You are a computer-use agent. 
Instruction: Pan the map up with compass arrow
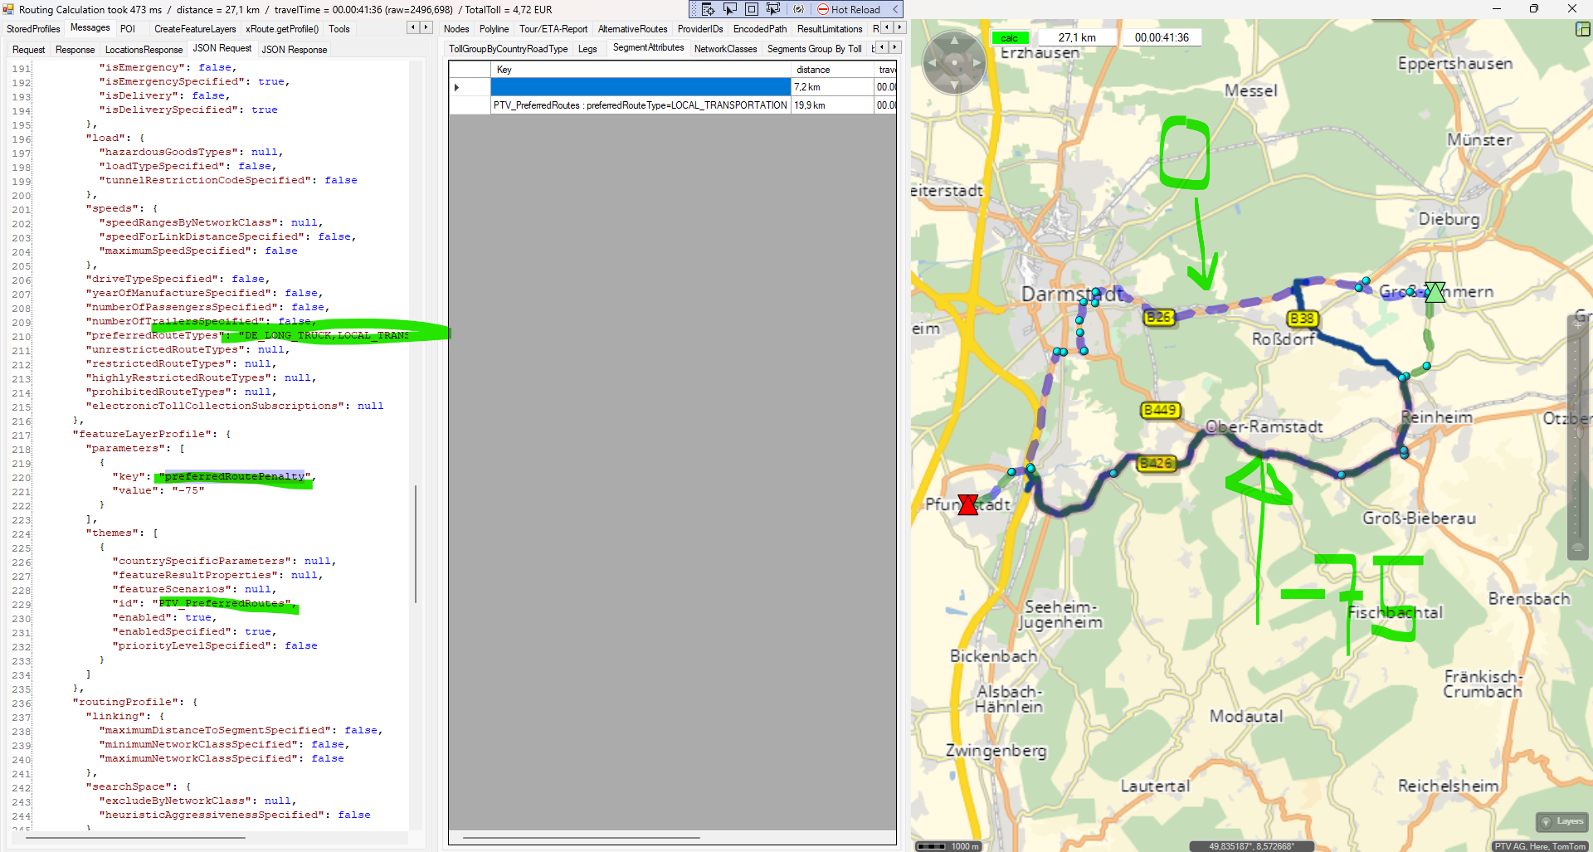(x=954, y=40)
